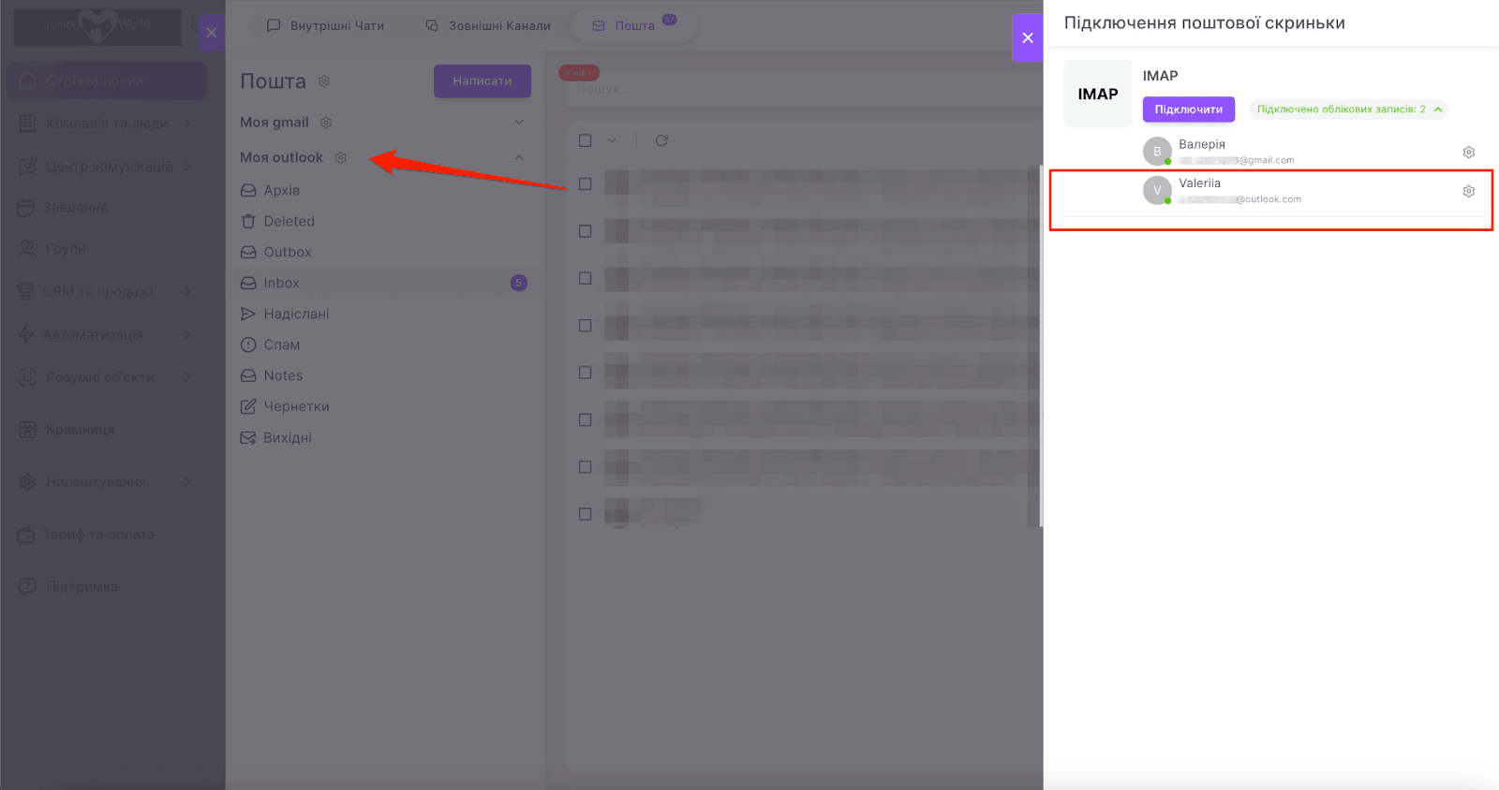The height and width of the screenshot is (790, 1499).
Task: Click the gear beside Моя gmail
Action: pos(326,123)
